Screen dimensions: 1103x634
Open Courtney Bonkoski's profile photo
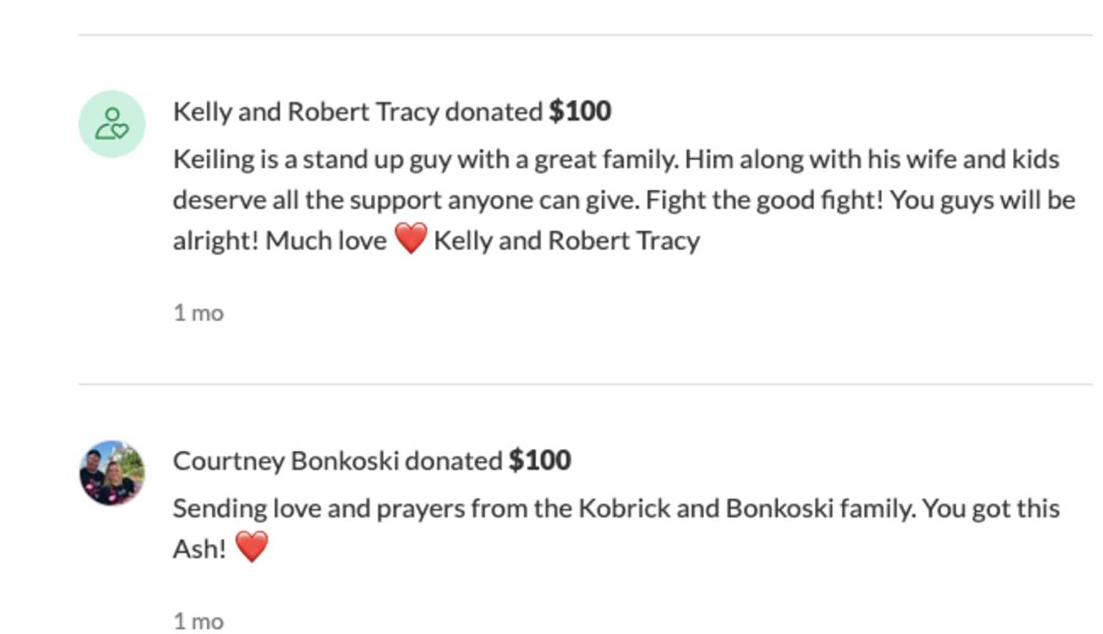tap(112, 473)
